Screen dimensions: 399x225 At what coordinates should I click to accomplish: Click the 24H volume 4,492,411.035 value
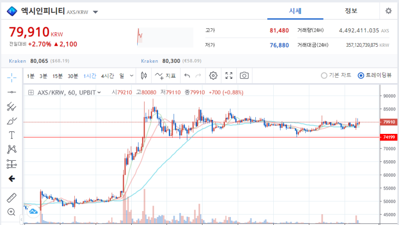point(359,30)
